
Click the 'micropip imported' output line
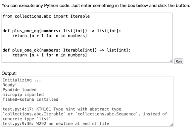[x=23, y=95]
